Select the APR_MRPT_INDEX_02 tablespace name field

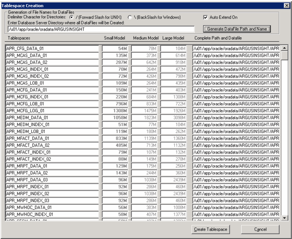[x=52, y=194]
